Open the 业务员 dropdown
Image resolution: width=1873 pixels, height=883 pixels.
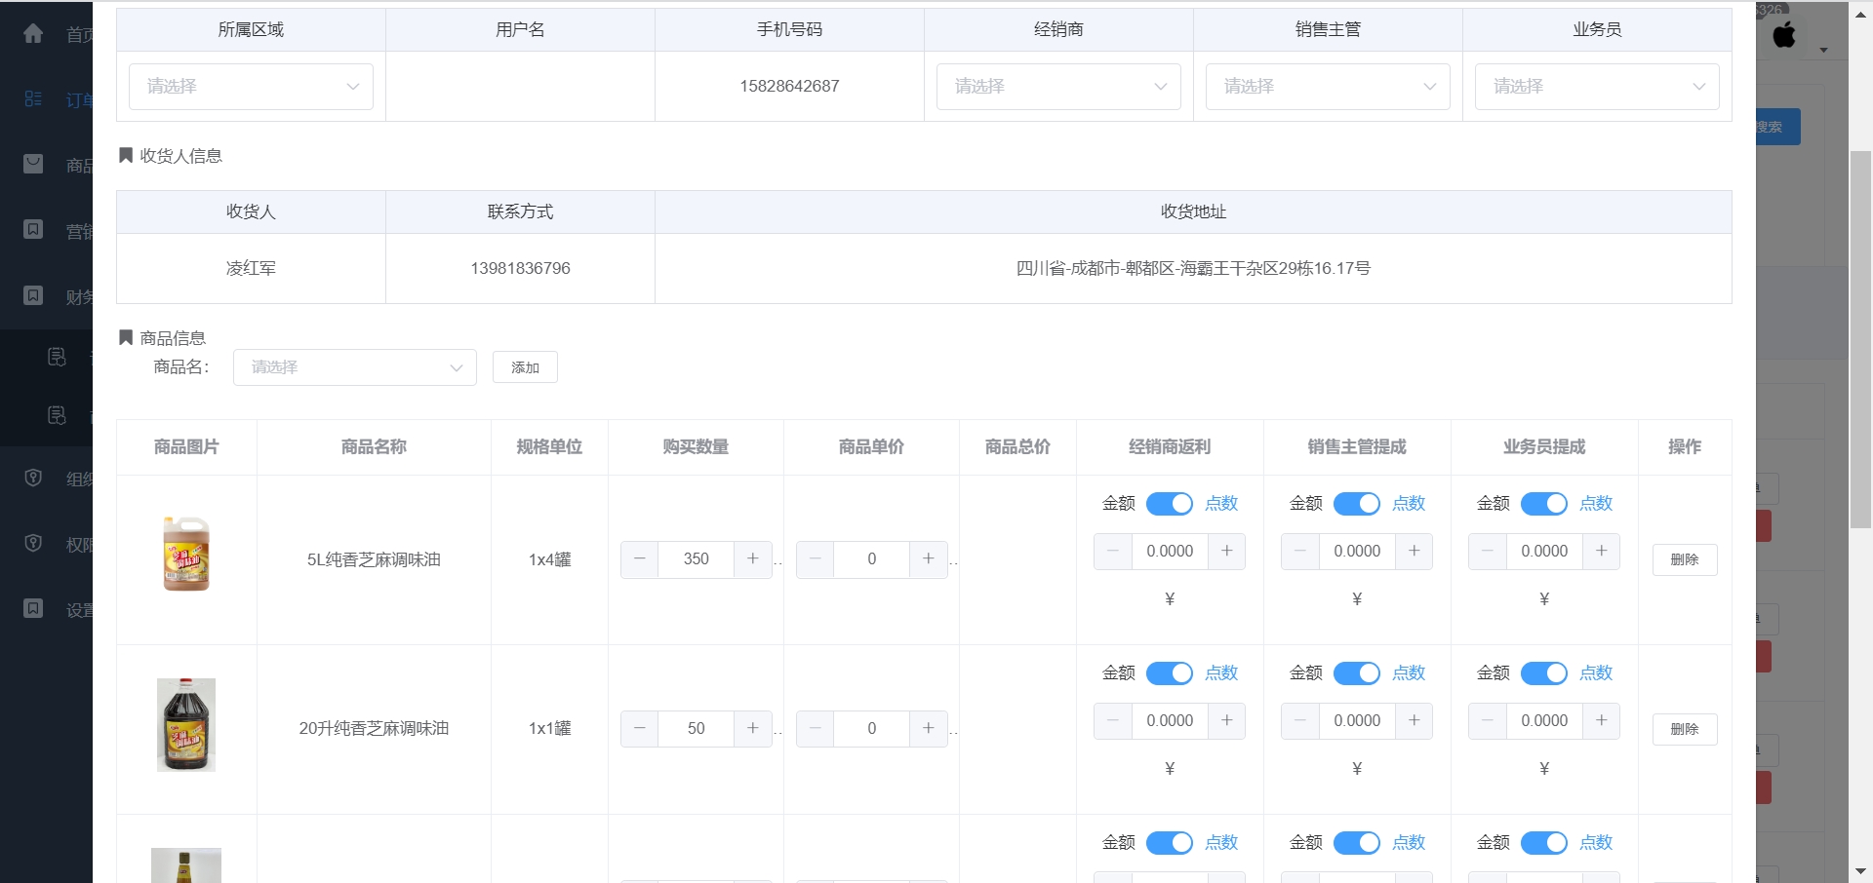pos(1597,87)
